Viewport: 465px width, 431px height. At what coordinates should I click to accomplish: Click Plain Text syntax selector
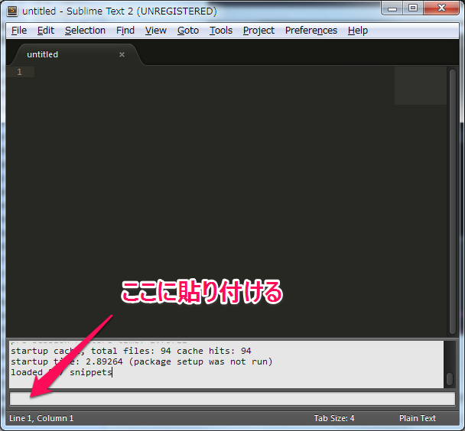[x=418, y=418]
